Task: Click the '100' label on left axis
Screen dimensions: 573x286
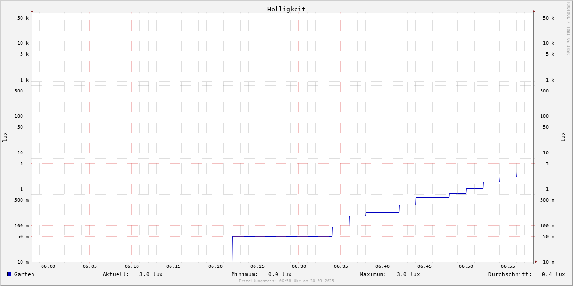Action: [19, 116]
